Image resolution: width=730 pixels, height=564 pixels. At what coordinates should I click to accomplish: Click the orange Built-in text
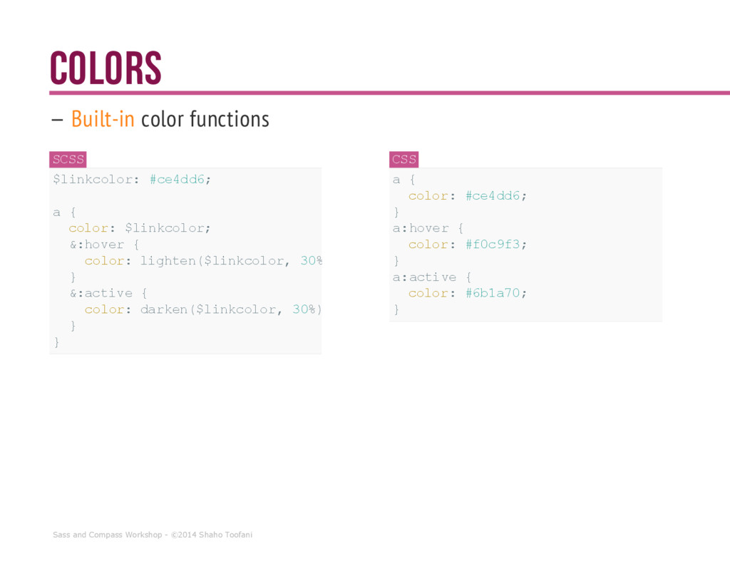point(103,119)
